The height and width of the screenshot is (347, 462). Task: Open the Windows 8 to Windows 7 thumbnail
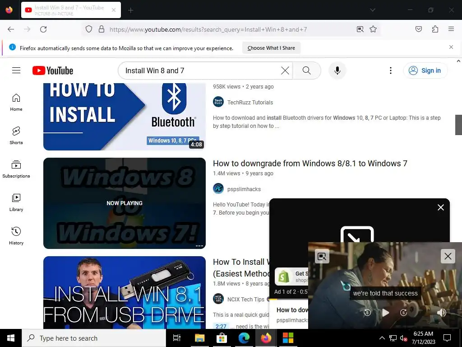point(125,203)
